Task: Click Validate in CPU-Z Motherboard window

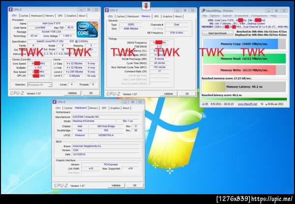Action: (116, 186)
